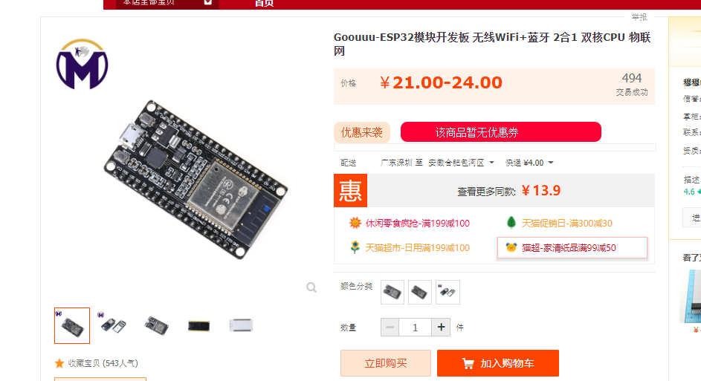
Task: Increase quantity with the plus button
Action: pyautogui.click(x=441, y=328)
